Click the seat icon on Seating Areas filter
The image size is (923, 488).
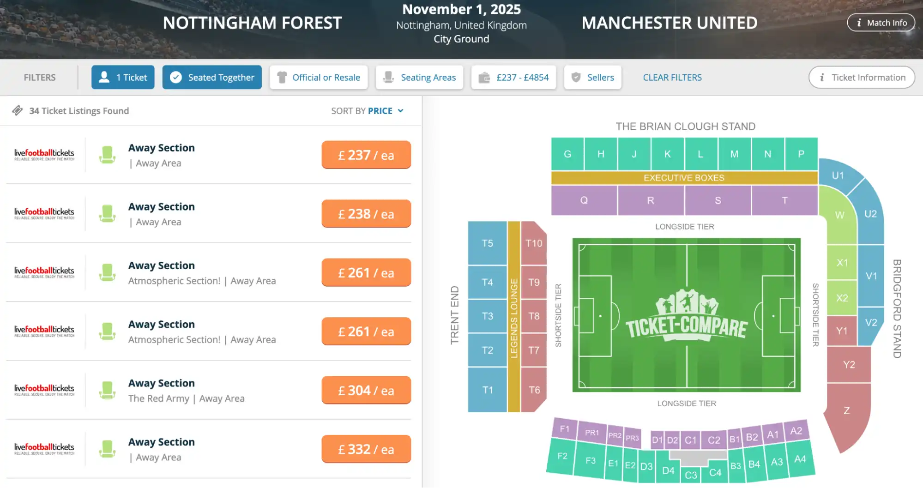pyautogui.click(x=388, y=77)
